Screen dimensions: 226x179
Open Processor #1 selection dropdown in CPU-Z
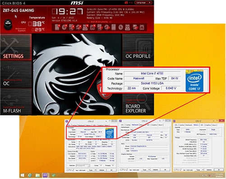tap(83, 166)
